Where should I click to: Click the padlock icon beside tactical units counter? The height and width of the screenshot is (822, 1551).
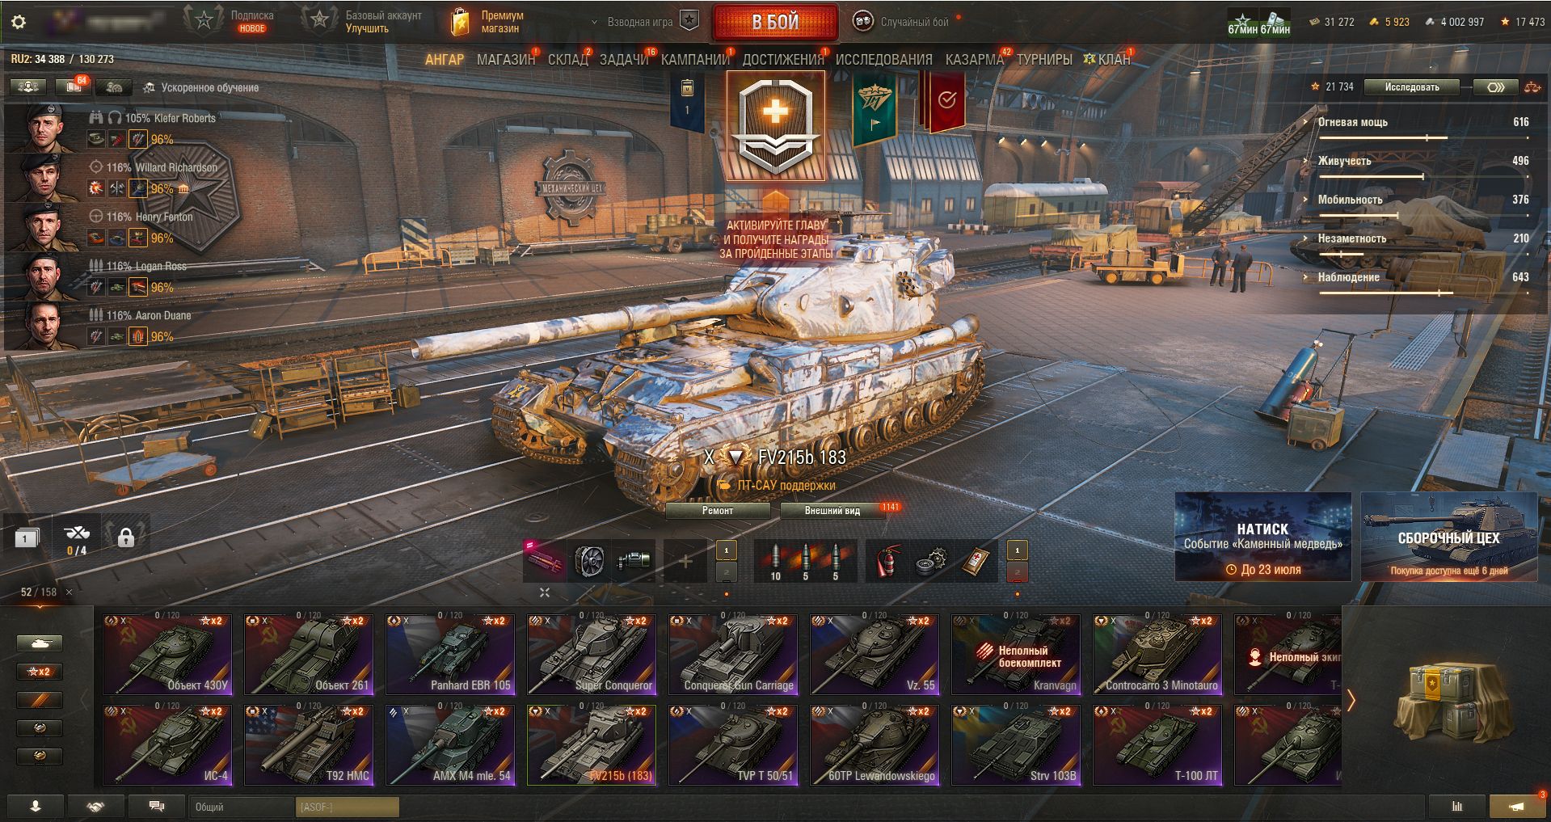[x=125, y=537]
